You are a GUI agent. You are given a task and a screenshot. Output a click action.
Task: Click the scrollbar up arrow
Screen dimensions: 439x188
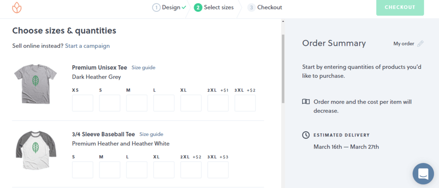point(283,21)
